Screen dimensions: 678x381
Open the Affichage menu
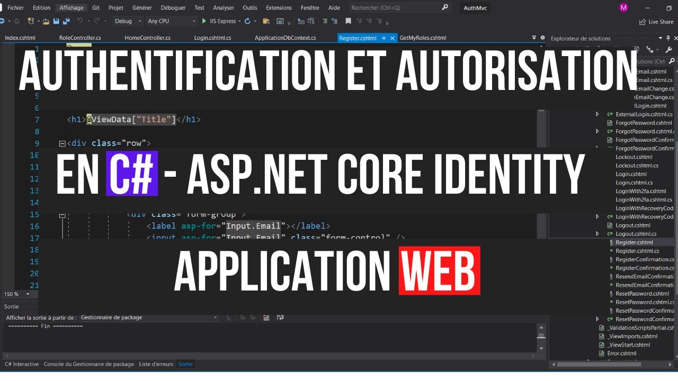pyautogui.click(x=72, y=8)
